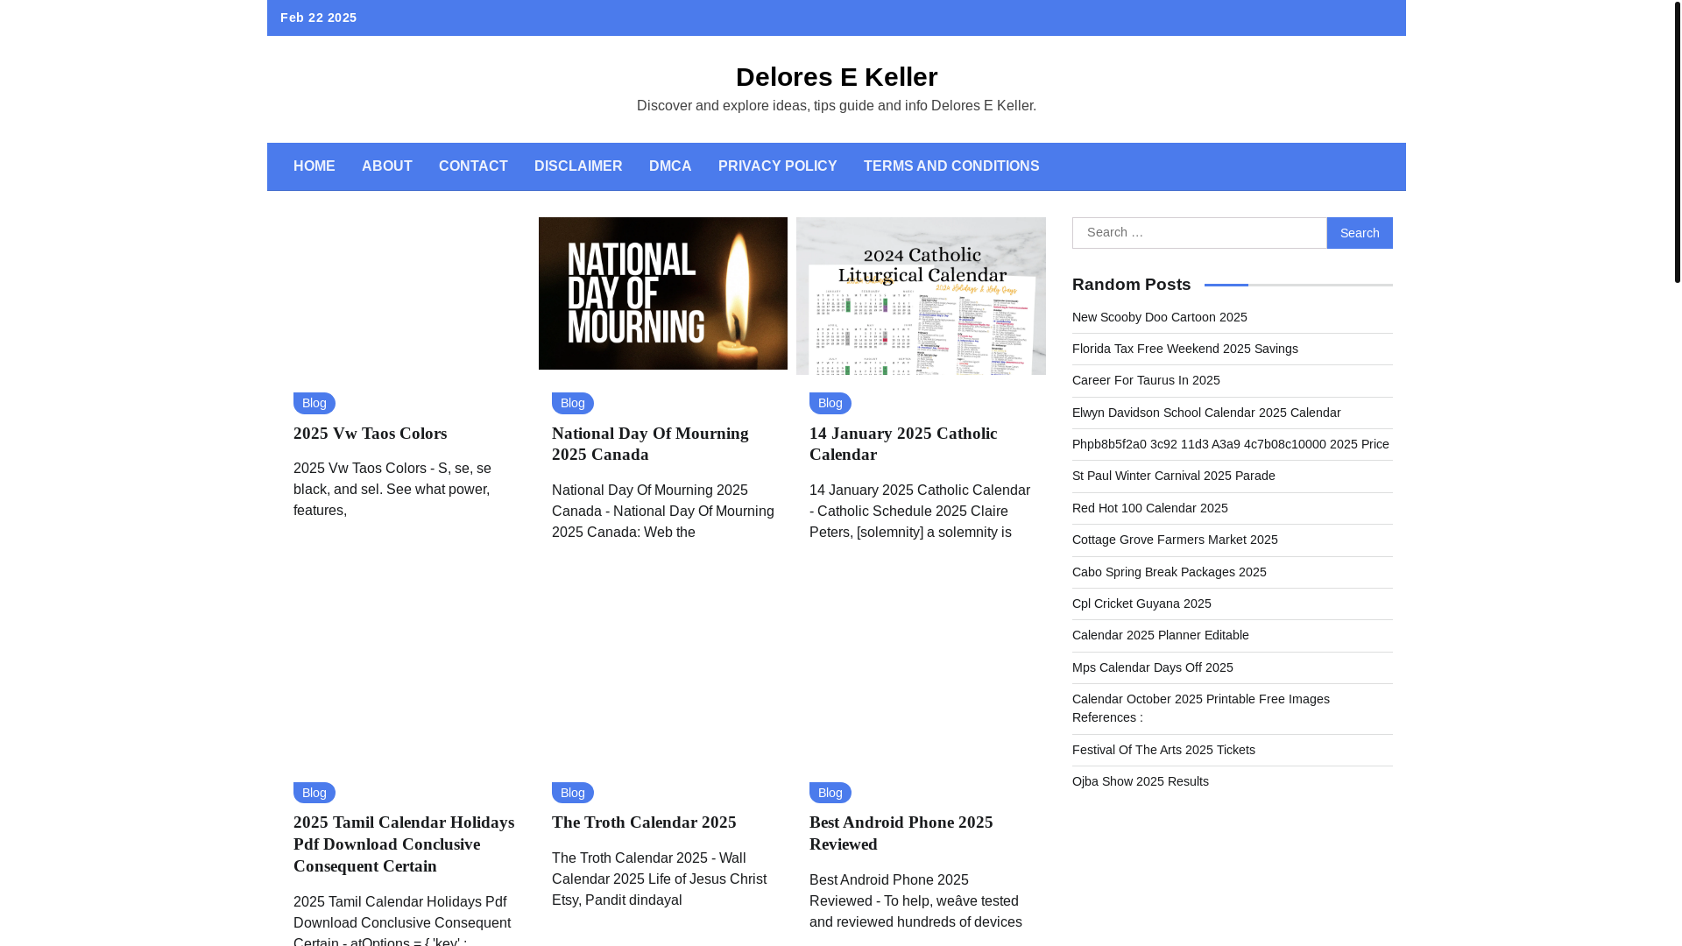Open the Phpb8b5f2a0 2025 Price link

click(1230, 444)
